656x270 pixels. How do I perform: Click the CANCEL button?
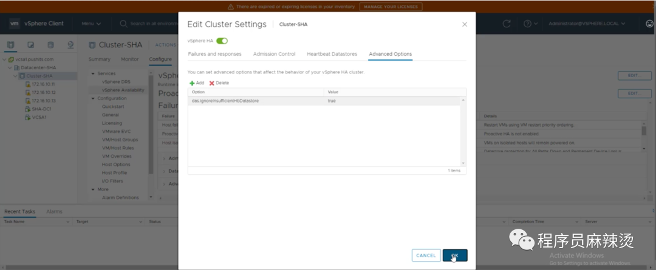tap(426, 255)
